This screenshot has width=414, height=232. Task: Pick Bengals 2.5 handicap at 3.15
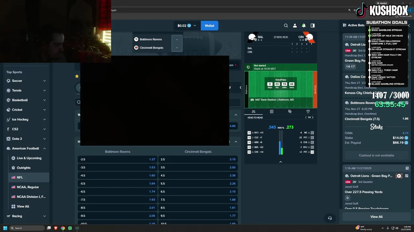(x=198, y=159)
